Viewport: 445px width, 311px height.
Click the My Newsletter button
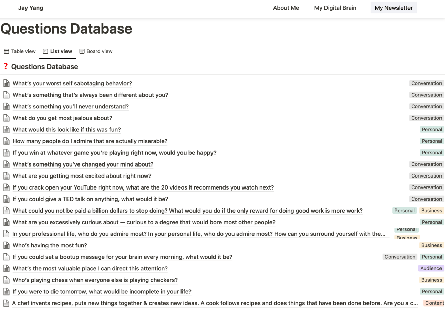tap(394, 8)
